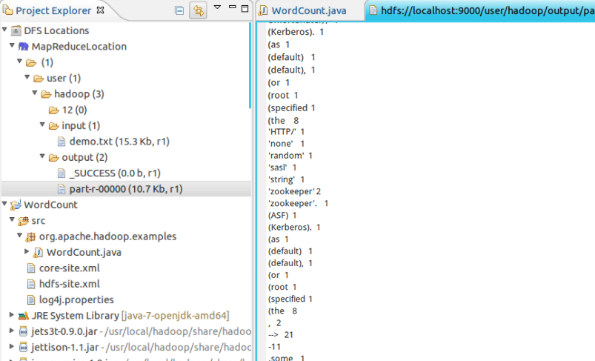Click the org.apache.hadoop.examples package icon
Image resolution: width=595 pixels, height=361 pixels.
(x=30, y=237)
